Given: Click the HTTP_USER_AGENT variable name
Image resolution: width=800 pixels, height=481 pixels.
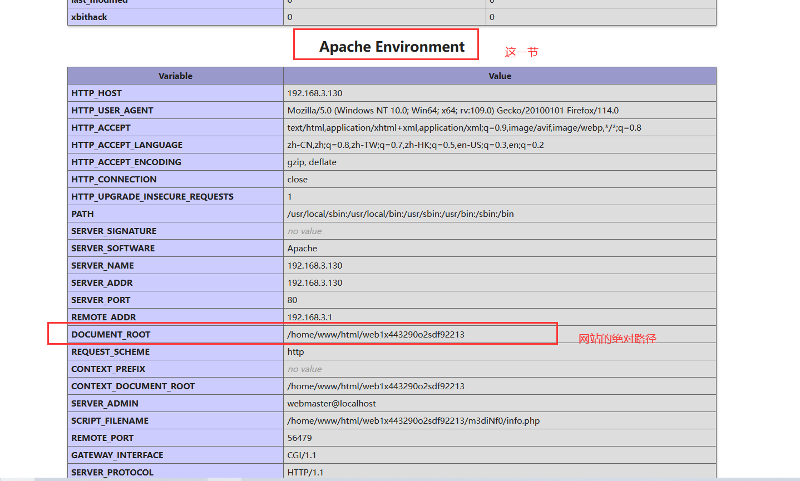Looking at the screenshot, I should [112, 110].
